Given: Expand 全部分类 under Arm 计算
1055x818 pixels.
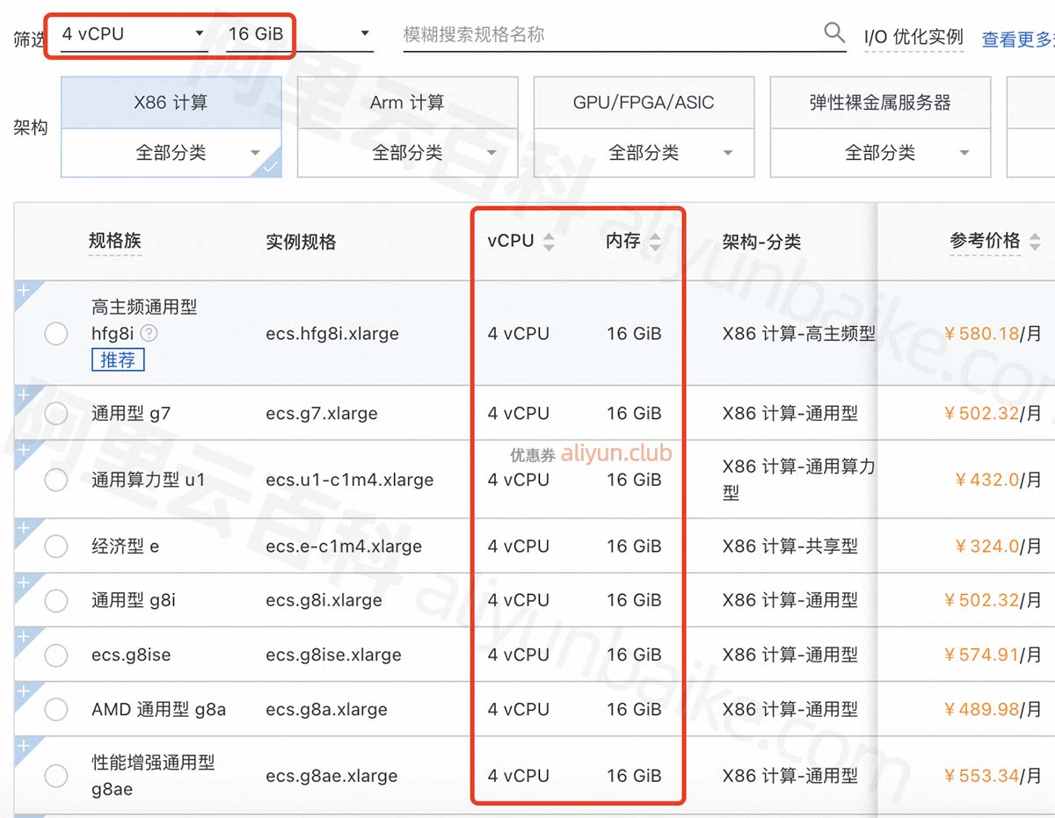Looking at the screenshot, I should pyautogui.click(x=408, y=153).
